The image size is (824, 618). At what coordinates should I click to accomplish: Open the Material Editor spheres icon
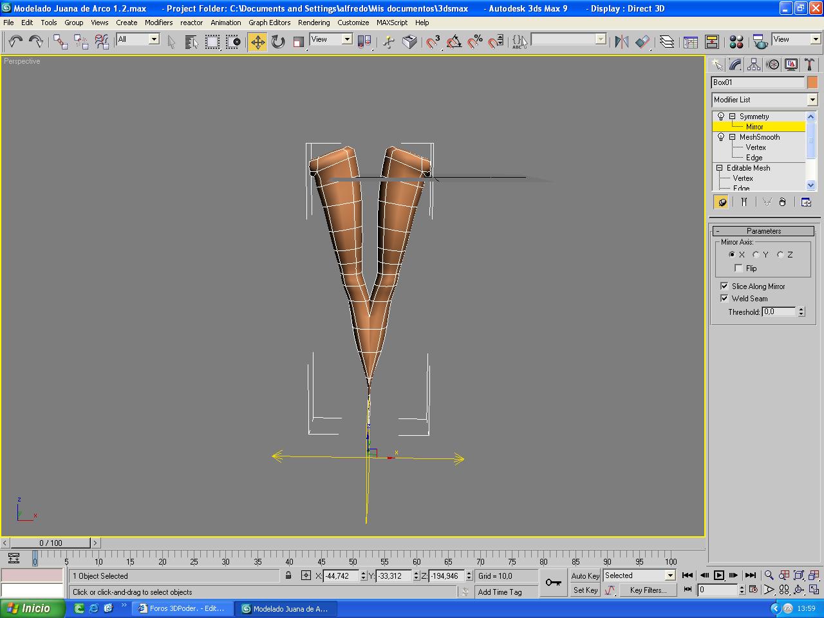pyautogui.click(x=736, y=42)
